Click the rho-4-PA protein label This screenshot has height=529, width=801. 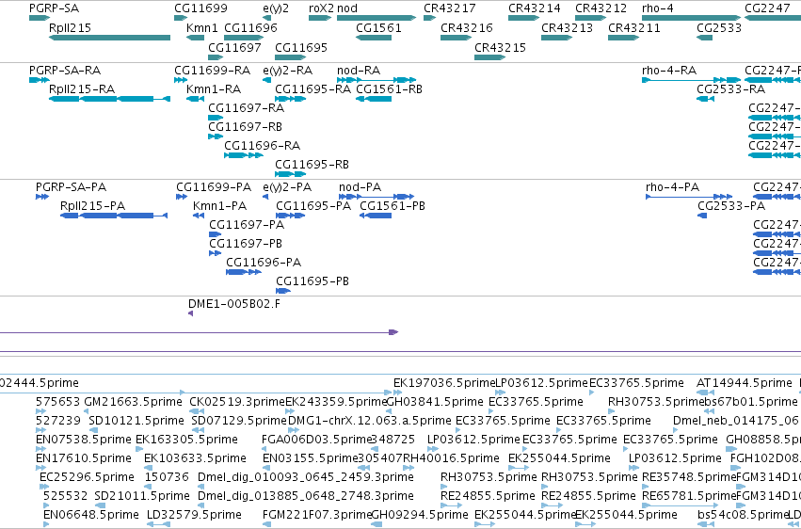[672, 187]
